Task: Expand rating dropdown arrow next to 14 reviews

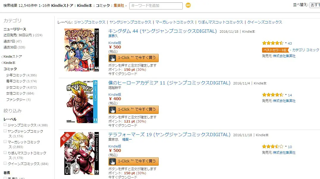Action: tap(286, 95)
